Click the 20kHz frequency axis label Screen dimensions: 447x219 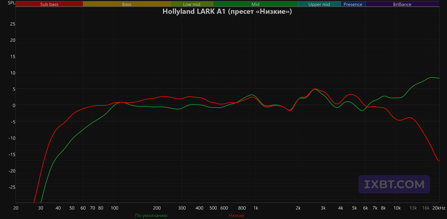[439, 208]
